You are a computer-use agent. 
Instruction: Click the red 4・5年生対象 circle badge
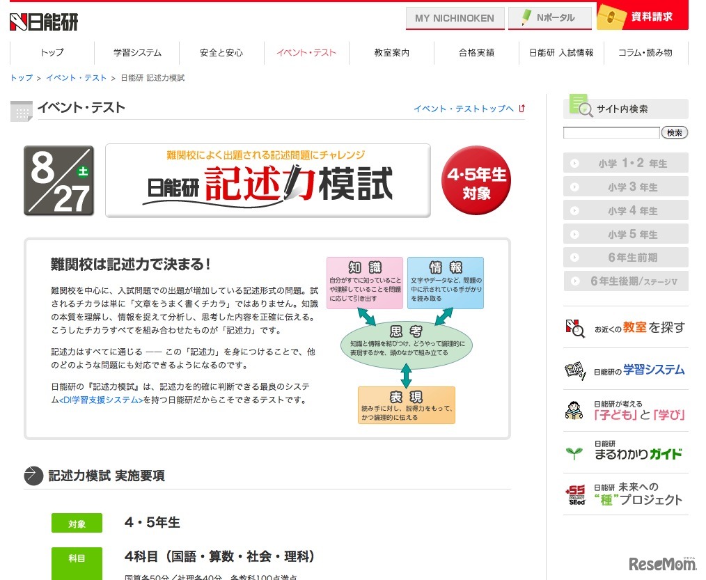click(476, 180)
